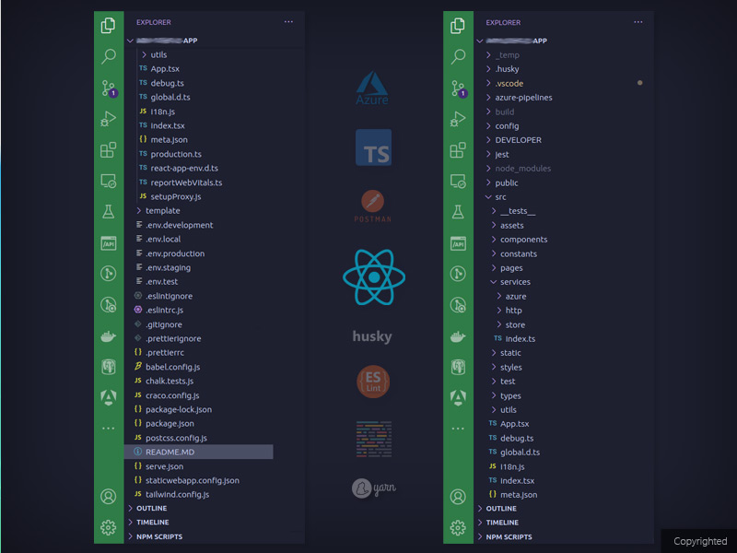Select the Testing flask icon in right activity bar
Viewport: 737px width, 553px height.
coord(458,212)
